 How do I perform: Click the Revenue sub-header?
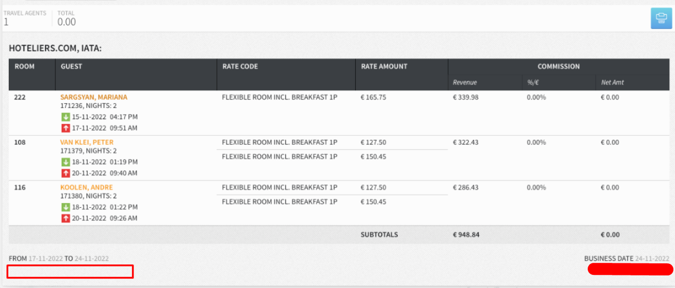pos(465,82)
